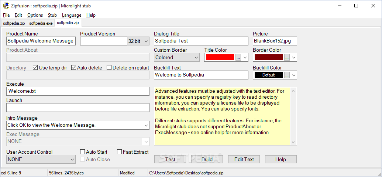The height and width of the screenshot is (177, 382).
Task: Click status bar '56 lines, 2436 bytes'
Action: pos(66,173)
